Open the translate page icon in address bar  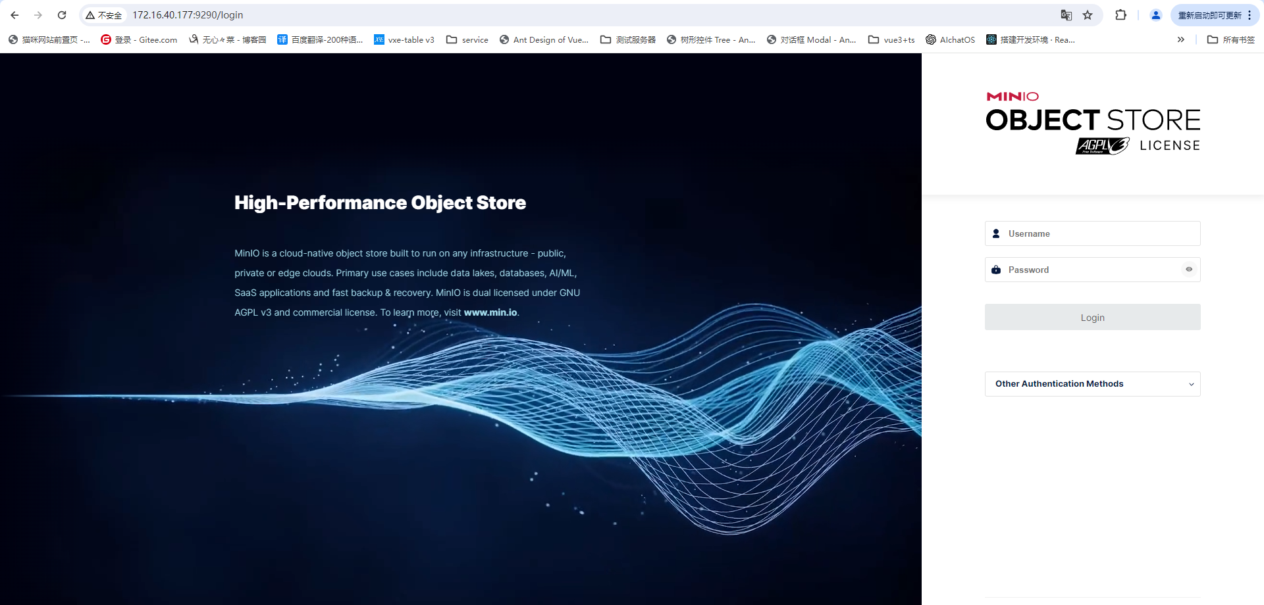click(1066, 15)
